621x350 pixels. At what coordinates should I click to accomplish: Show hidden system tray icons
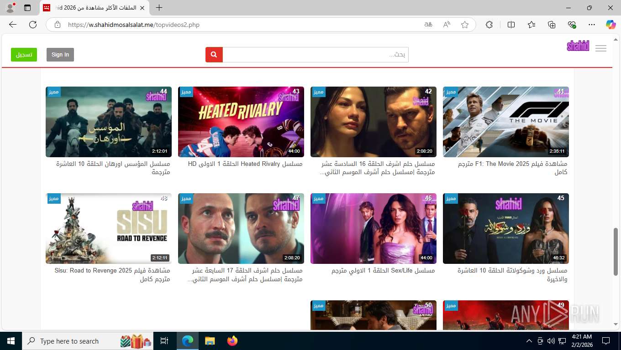529,341
